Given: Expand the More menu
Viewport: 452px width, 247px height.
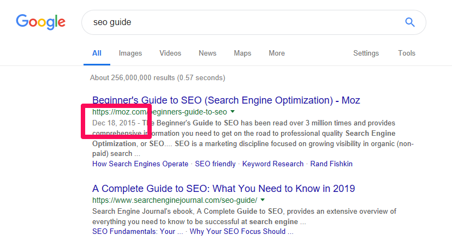Looking at the screenshot, I should [277, 53].
